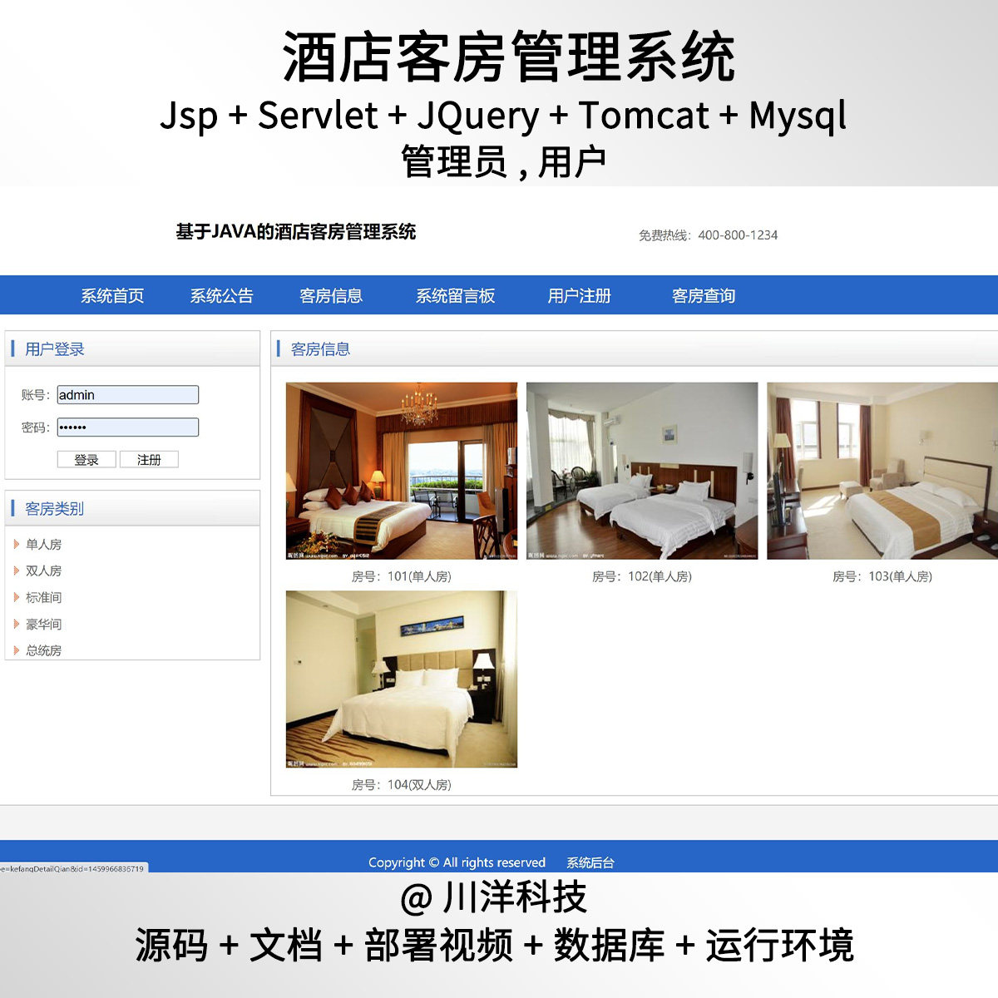998x998 pixels.
Task: Click the arrow marker next to 双人房
Action: click(x=17, y=571)
